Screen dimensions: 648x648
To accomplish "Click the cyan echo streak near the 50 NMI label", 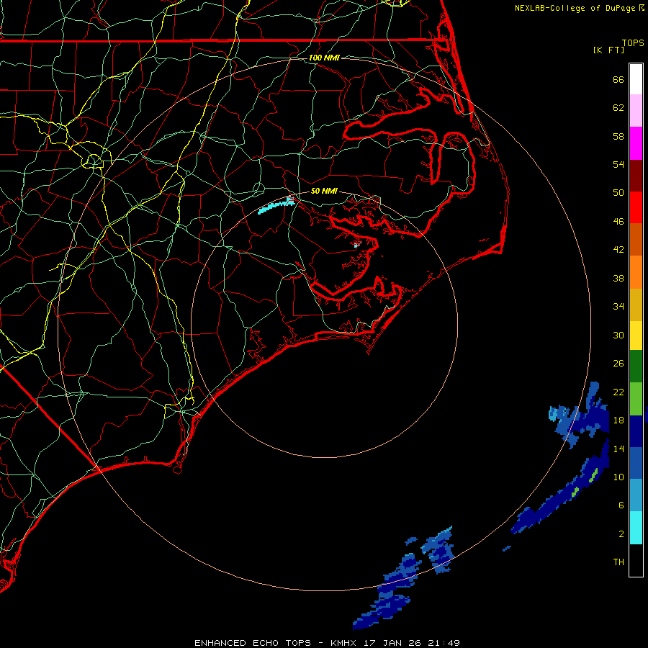I will click(276, 206).
